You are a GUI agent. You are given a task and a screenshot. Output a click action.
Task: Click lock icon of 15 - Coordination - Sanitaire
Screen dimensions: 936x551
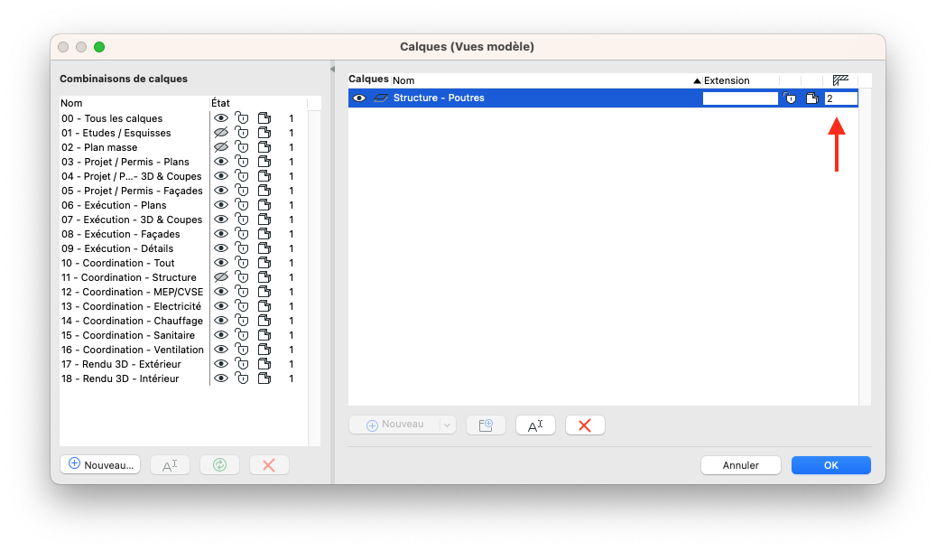click(242, 335)
